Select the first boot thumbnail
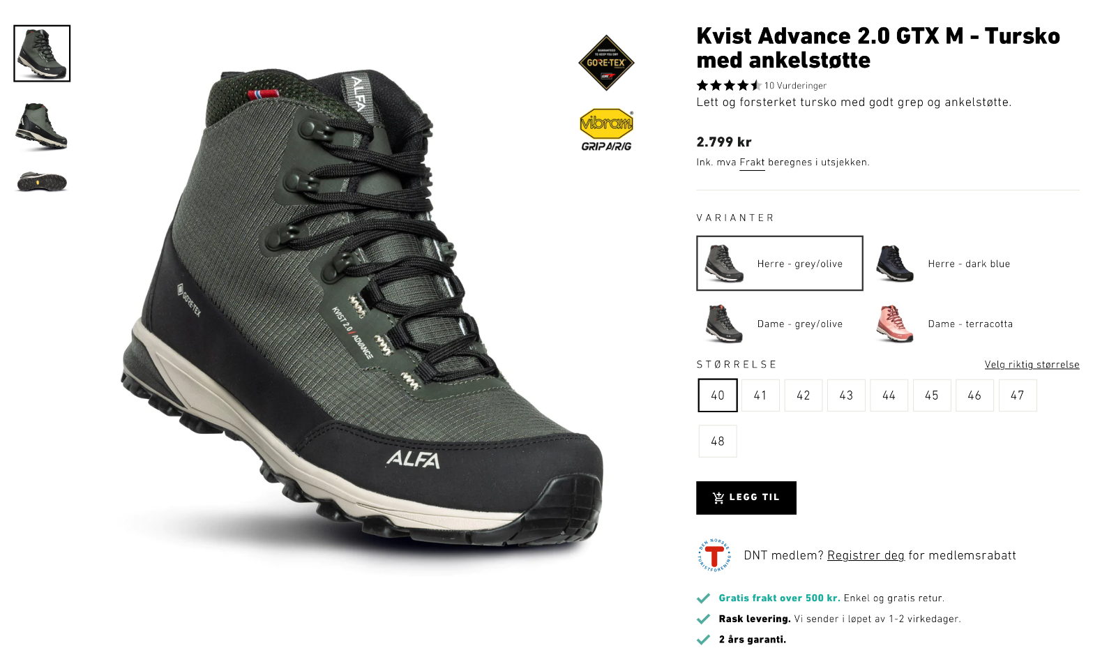This screenshot has width=1116, height=671. point(42,54)
